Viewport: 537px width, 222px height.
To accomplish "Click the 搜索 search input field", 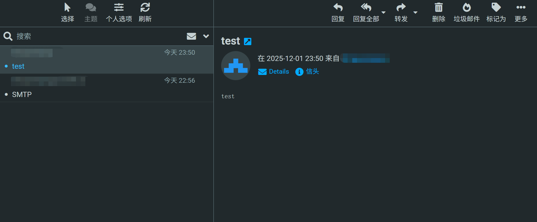I will tap(99, 36).
